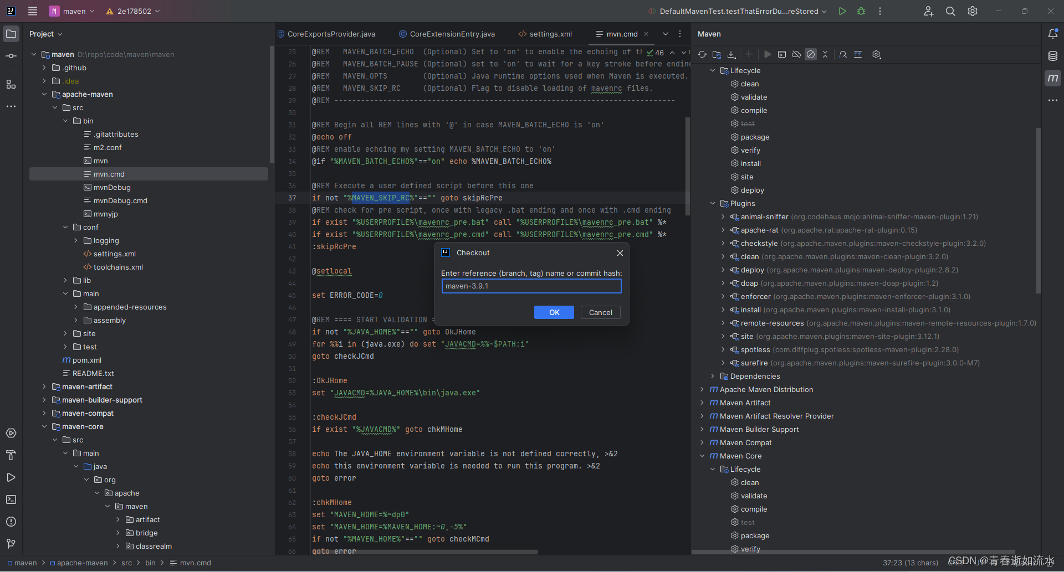This screenshot has height=572, width=1064.
Task: Select pom.xml in project tree
Action: pos(82,360)
